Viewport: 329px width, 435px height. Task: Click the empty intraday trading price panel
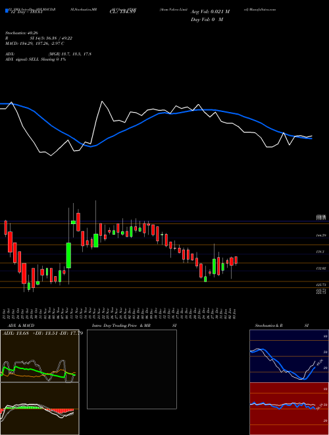(x=132, y=369)
